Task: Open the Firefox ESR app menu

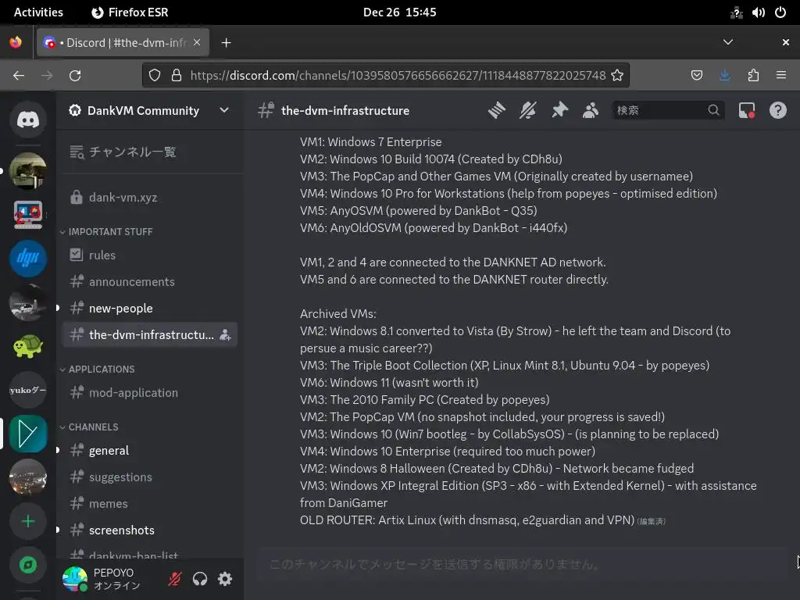Action: (130, 12)
